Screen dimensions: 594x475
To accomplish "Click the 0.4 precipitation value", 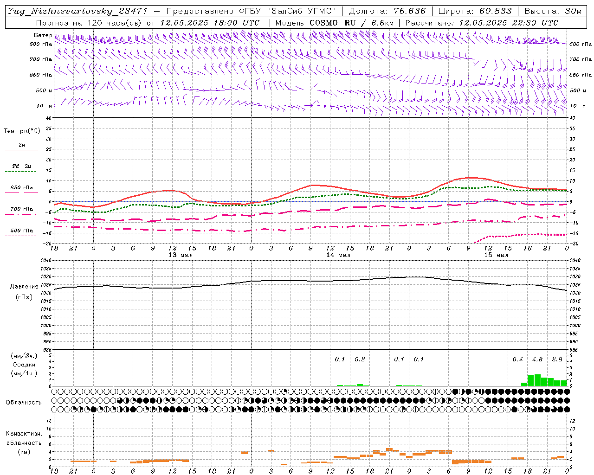I will coord(517,359).
